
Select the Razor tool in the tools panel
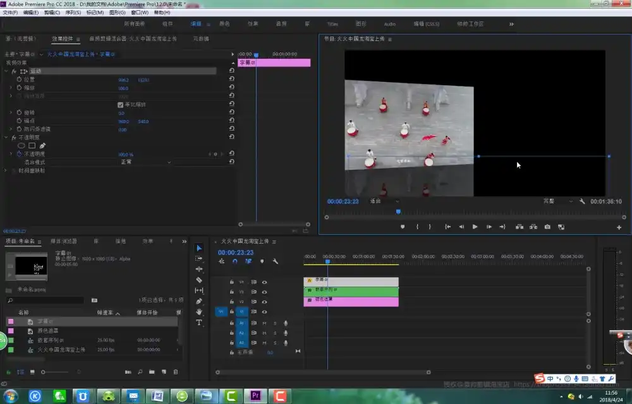tap(199, 280)
